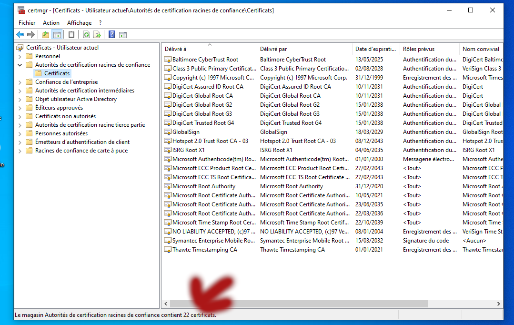514x325 pixels.
Task: Click the Symantec Enterprise Mobile Root icon
Action: [168, 240]
